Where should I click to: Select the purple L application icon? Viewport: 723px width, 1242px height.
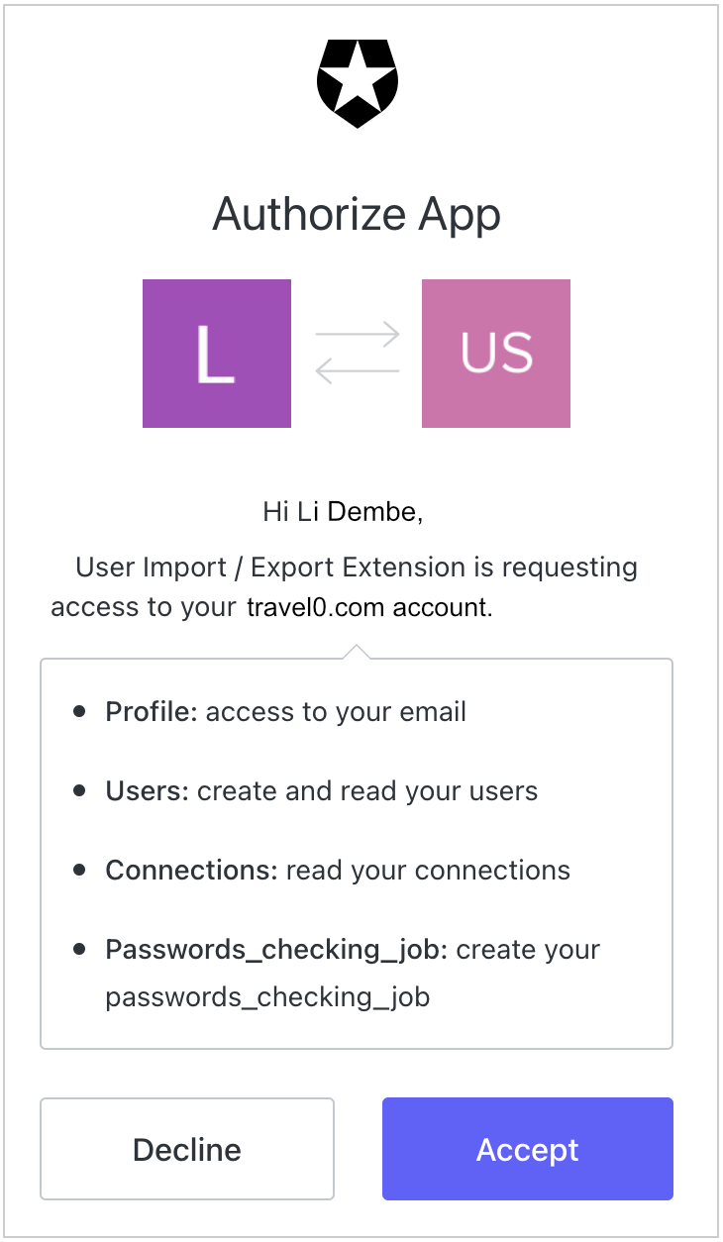point(216,353)
